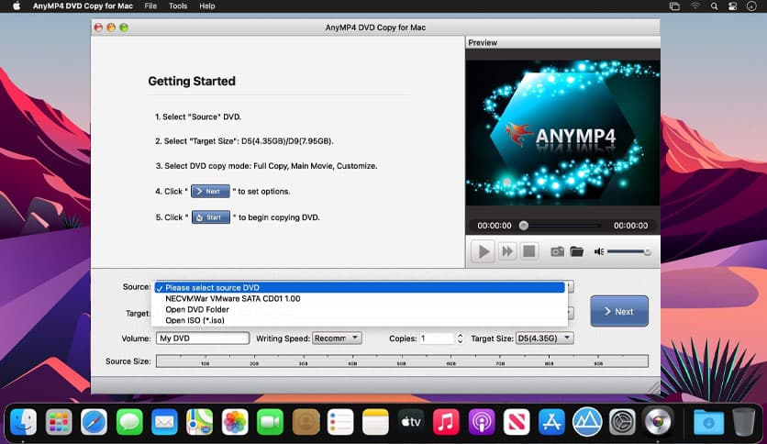Open System Preferences from the dock
Image resolution: width=767 pixels, height=444 pixels.
(622, 421)
